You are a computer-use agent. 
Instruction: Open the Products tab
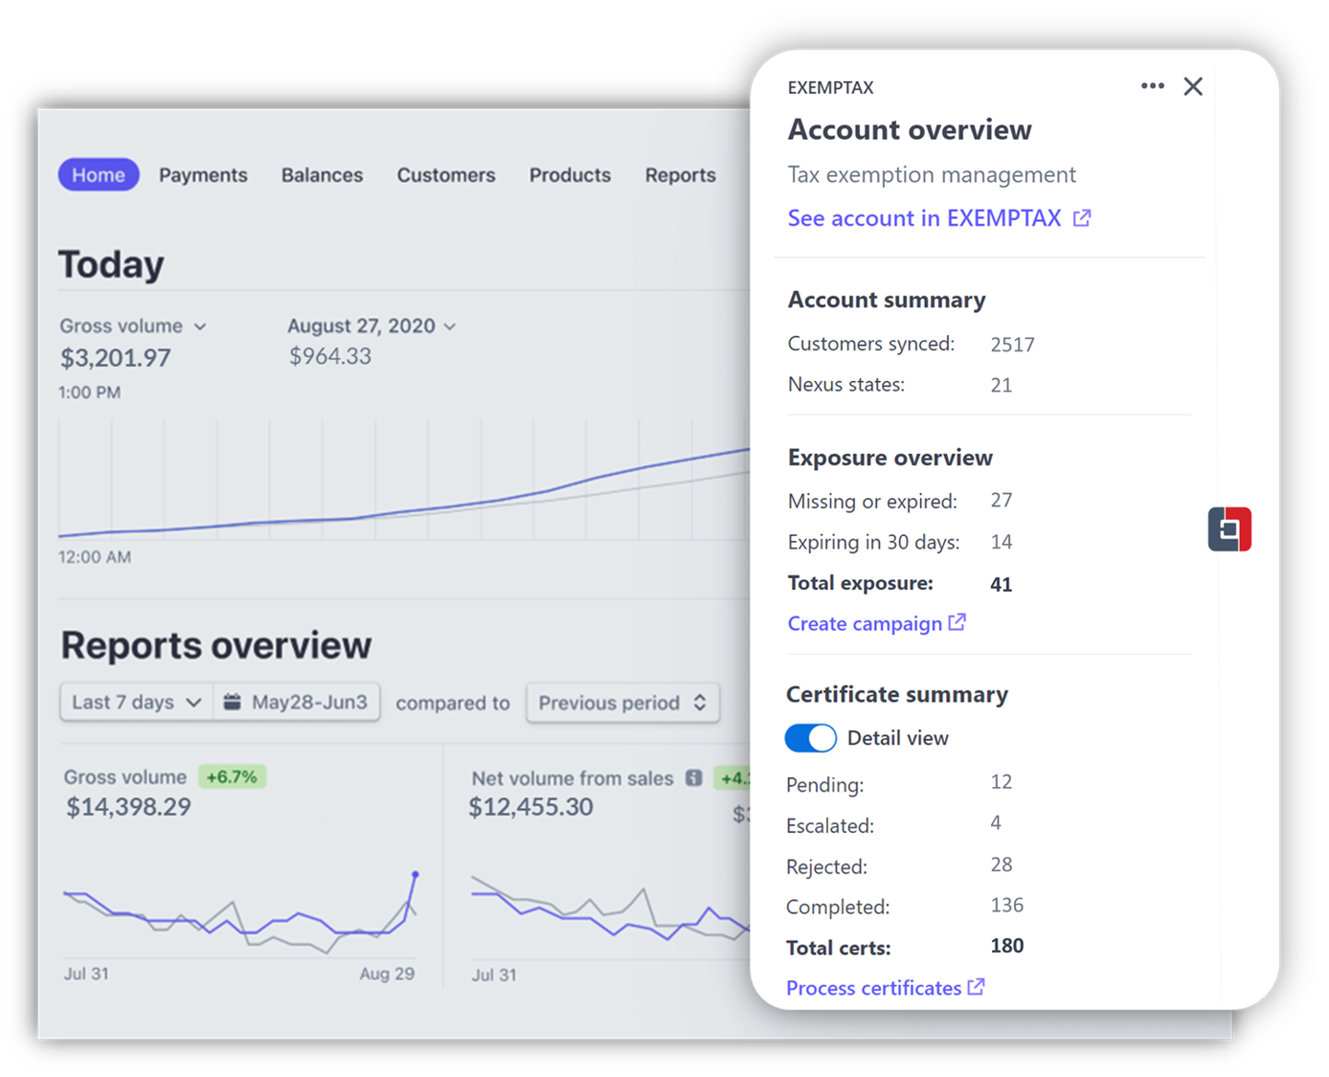click(x=570, y=175)
